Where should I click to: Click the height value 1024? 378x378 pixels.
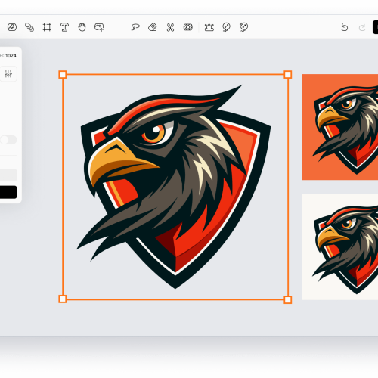pos(11,56)
